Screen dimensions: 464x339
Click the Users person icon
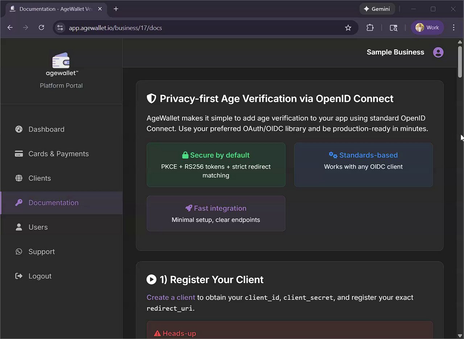click(19, 227)
